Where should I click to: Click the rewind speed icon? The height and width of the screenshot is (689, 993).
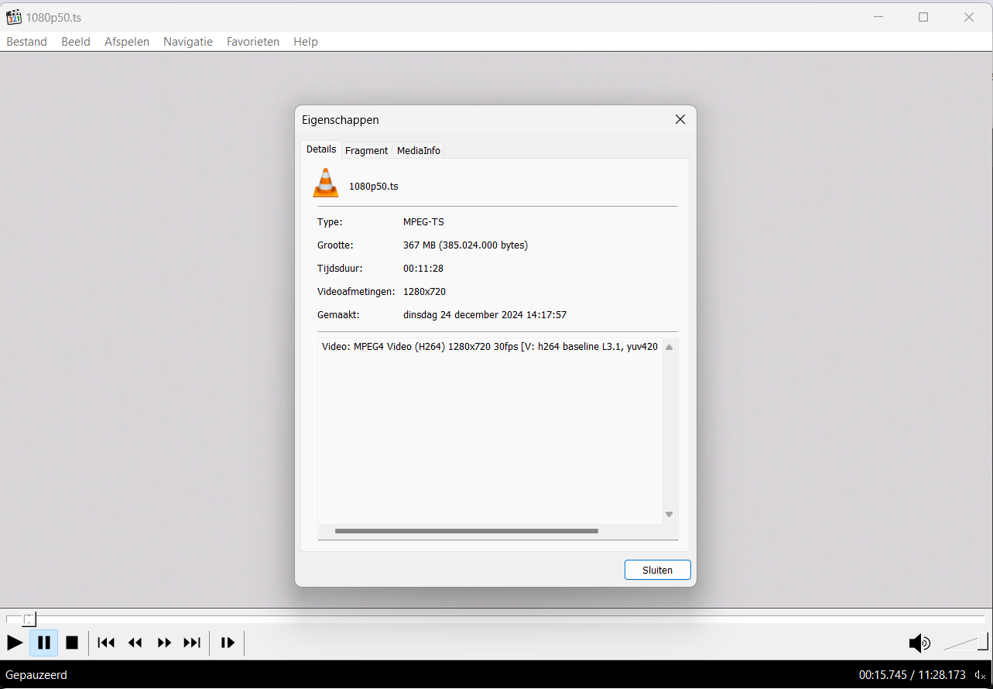pos(135,643)
